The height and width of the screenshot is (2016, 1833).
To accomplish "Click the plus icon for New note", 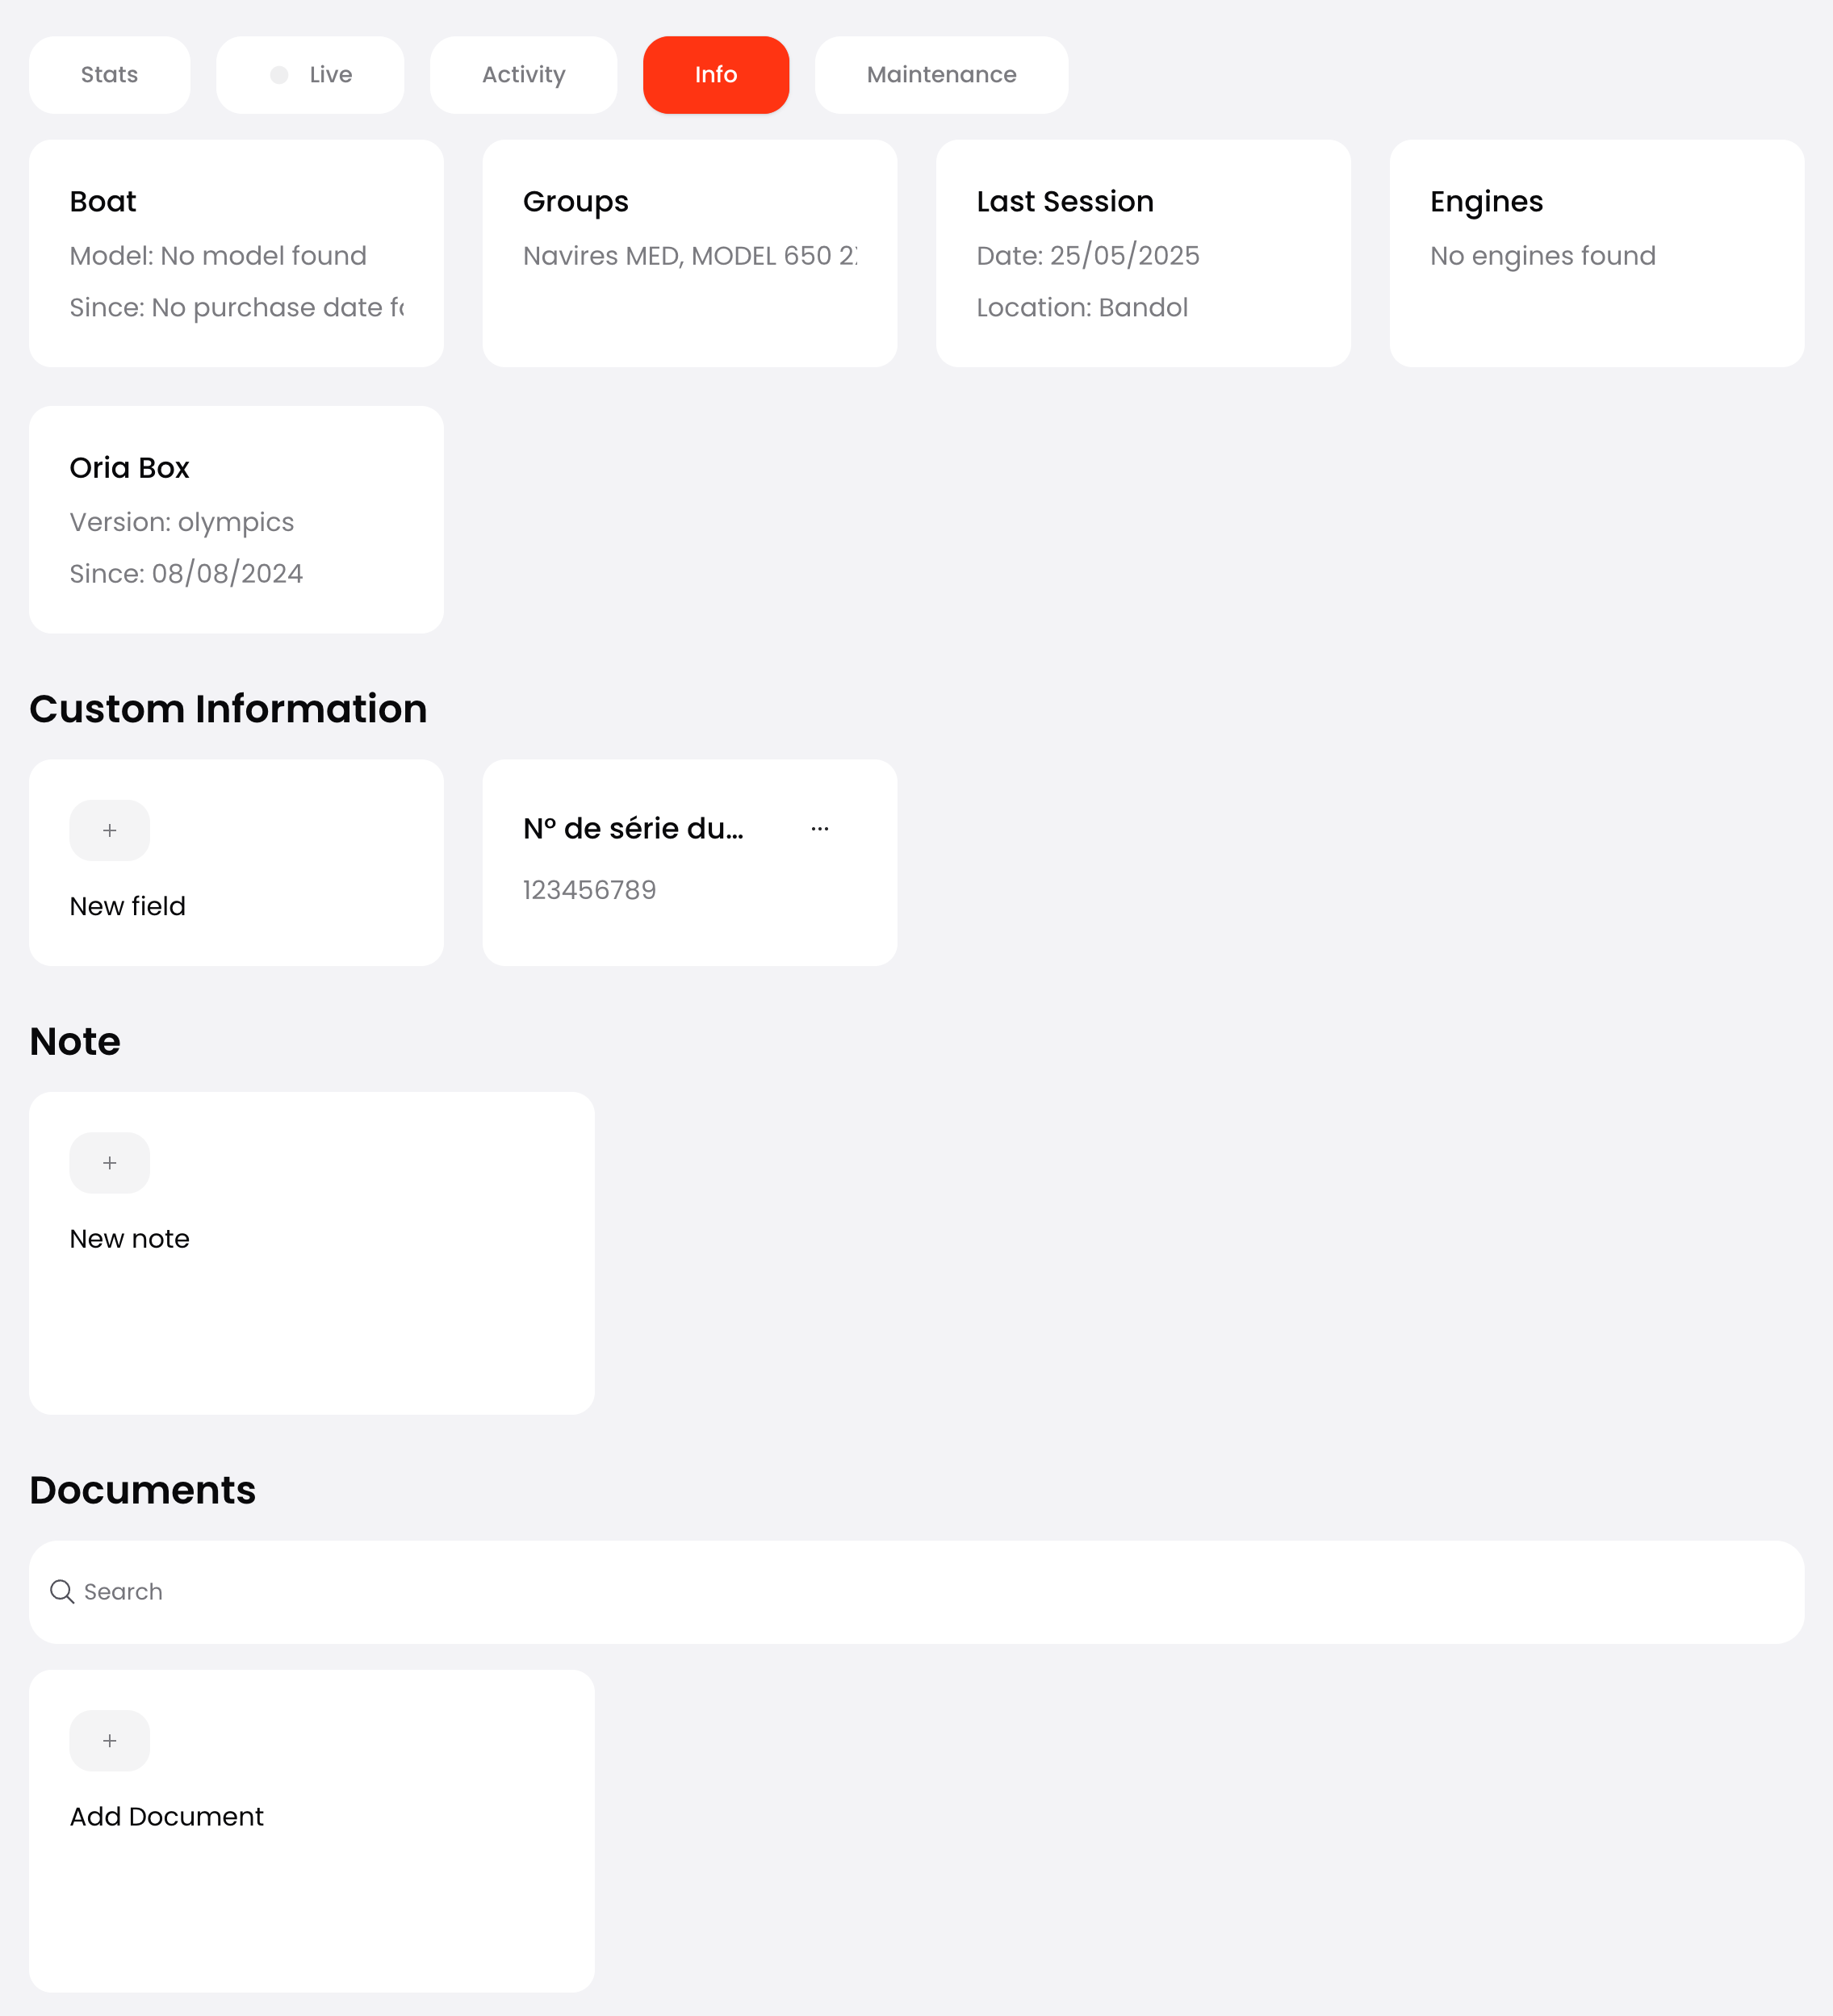I will [x=109, y=1162].
